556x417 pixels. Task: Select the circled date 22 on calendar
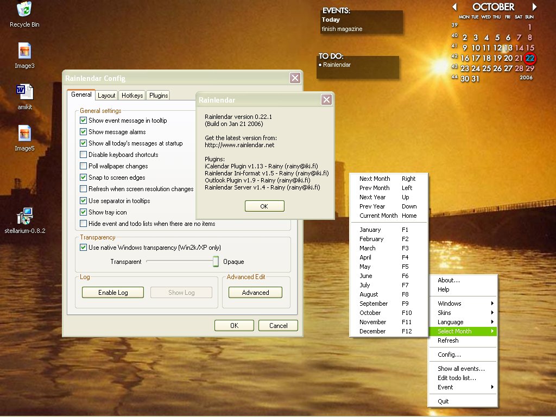click(x=530, y=58)
